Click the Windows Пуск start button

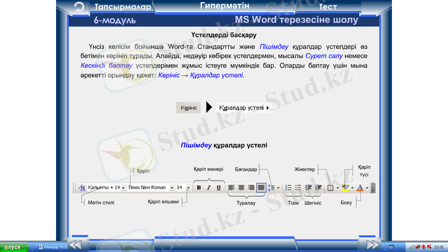point(11,247)
